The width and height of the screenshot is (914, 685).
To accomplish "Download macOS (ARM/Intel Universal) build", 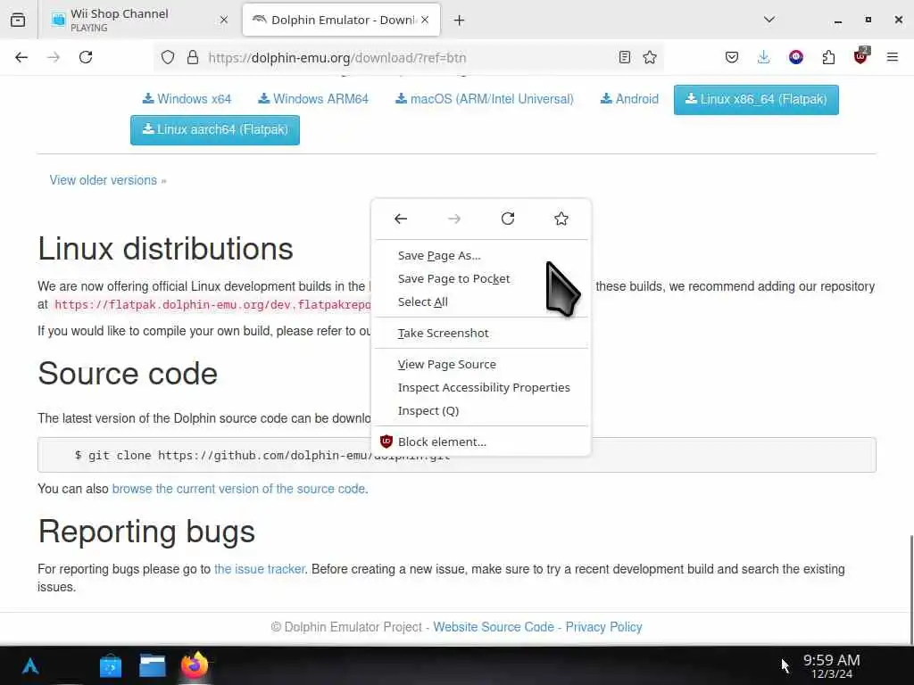I will (485, 99).
